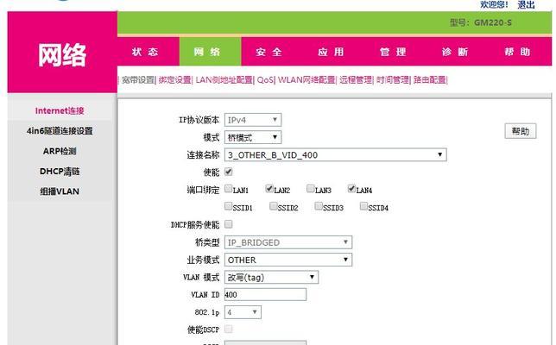Toggle the 使能 checkbox
The width and height of the screenshot is (556, 345).
pos(229,172)
